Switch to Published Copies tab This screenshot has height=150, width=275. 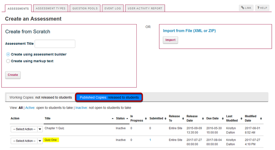(109, 97)
